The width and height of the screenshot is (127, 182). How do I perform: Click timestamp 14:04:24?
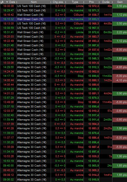[x=8, y=89]
